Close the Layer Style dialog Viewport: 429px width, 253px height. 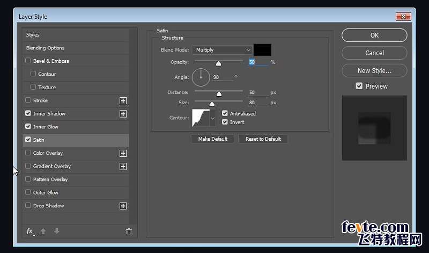(403, 17)
